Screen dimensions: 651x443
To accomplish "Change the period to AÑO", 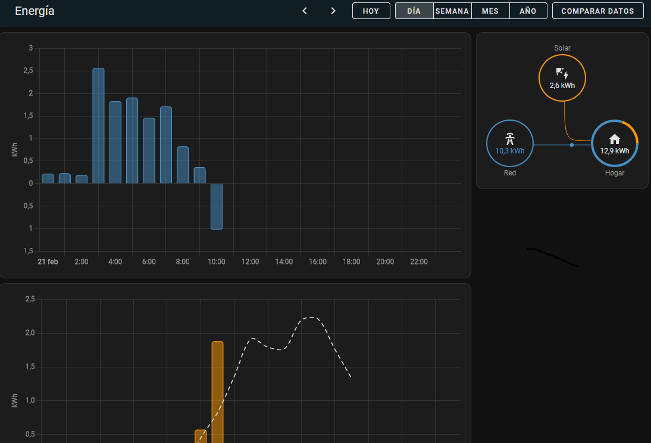I will 528,11.
